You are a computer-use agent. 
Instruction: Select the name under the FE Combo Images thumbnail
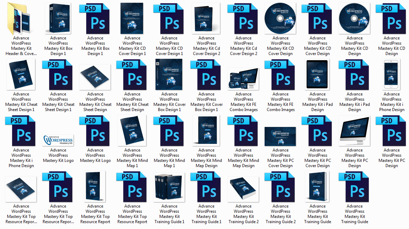(243, 102)
